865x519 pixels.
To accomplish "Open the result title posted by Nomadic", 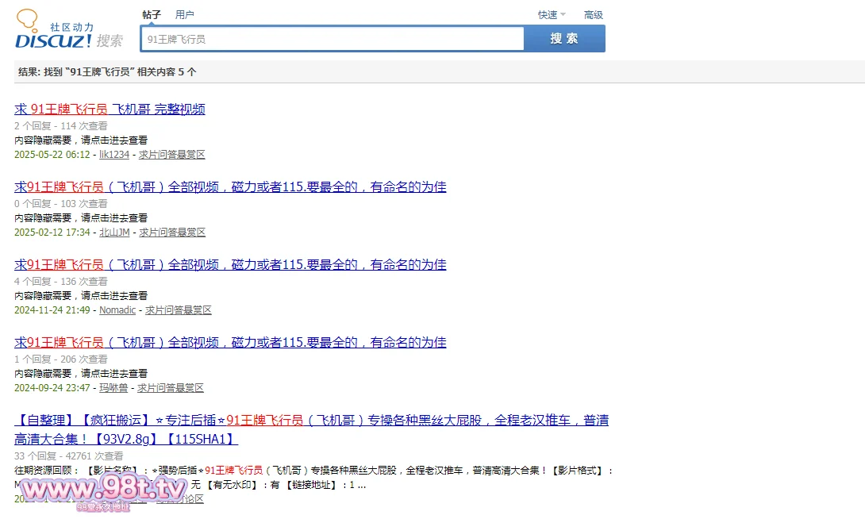I will click(230, 265).
